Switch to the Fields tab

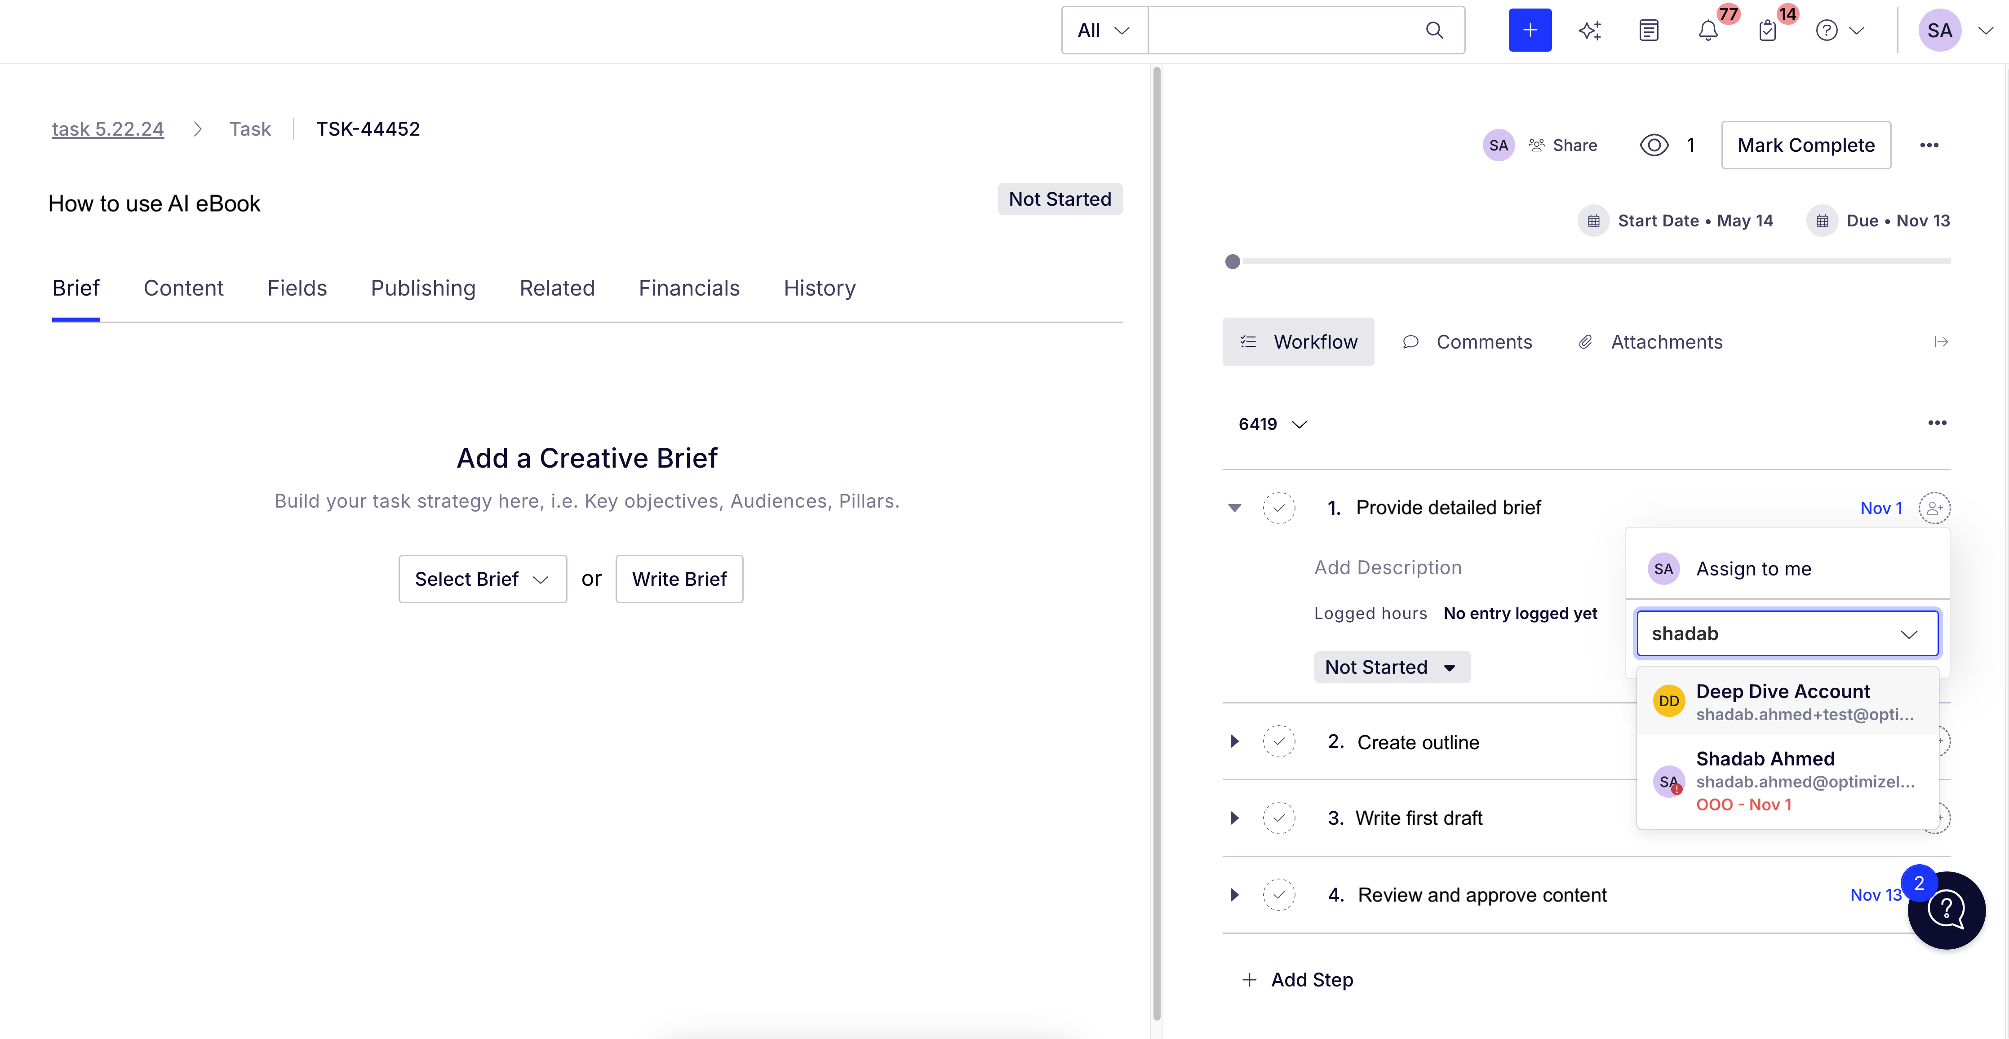[297, 288]
